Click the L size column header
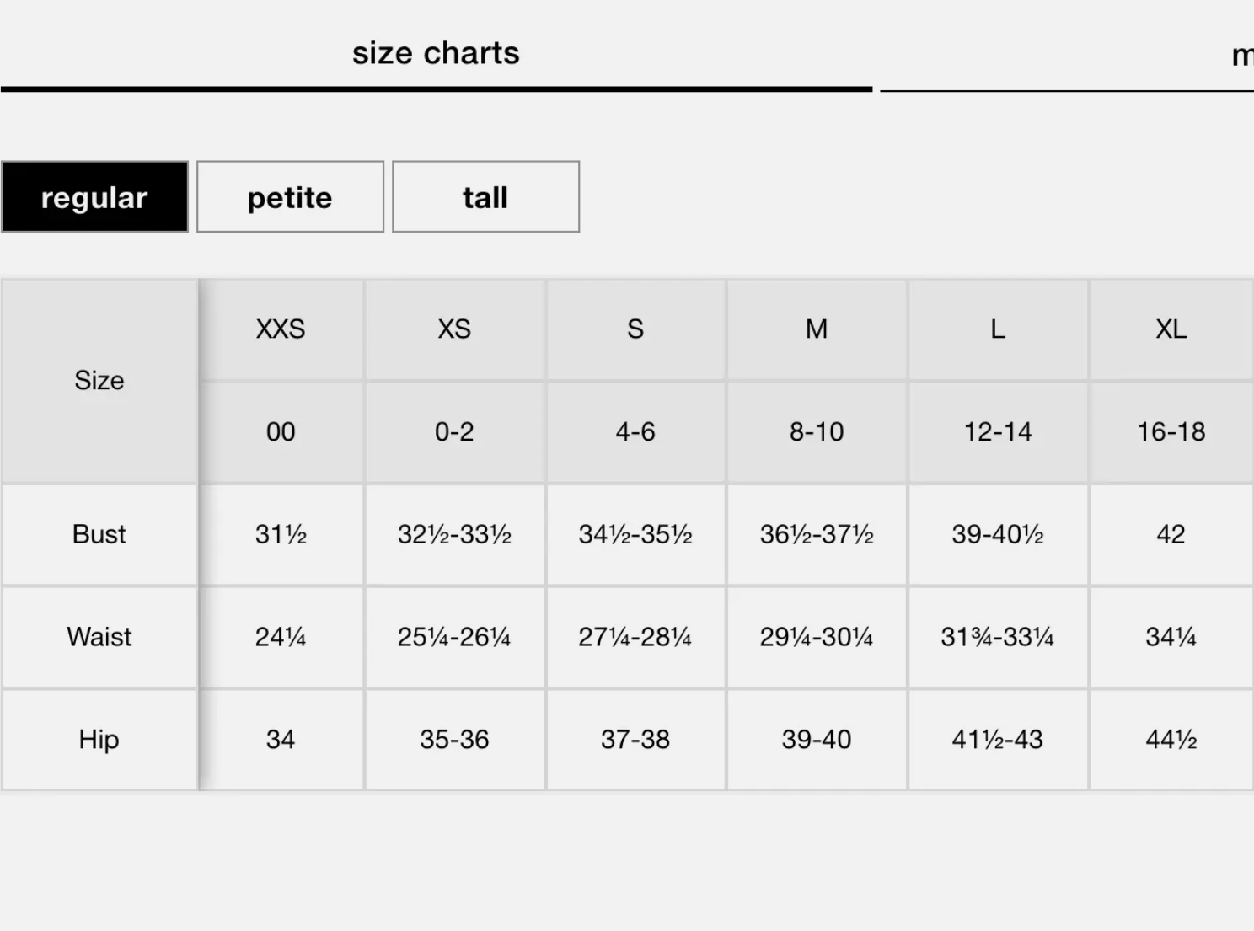1254x931 pixels. click(997, 329)
